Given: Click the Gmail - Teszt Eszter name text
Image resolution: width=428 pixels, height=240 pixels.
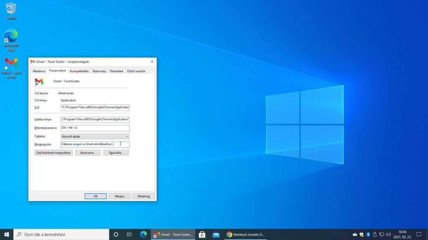Looking at the screenshot, I should point(66,81).
